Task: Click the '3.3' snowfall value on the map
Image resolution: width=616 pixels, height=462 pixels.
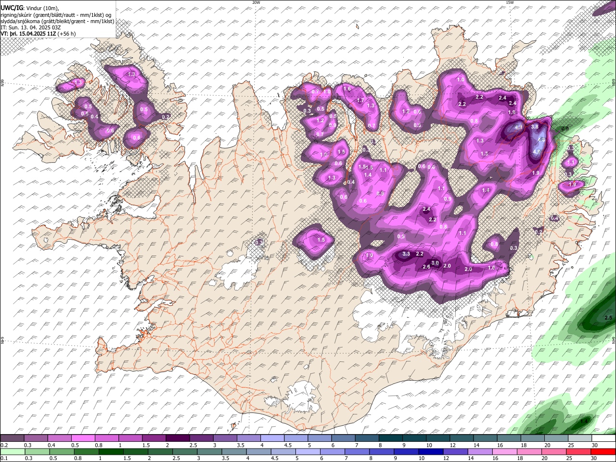Action: (406, 254)
